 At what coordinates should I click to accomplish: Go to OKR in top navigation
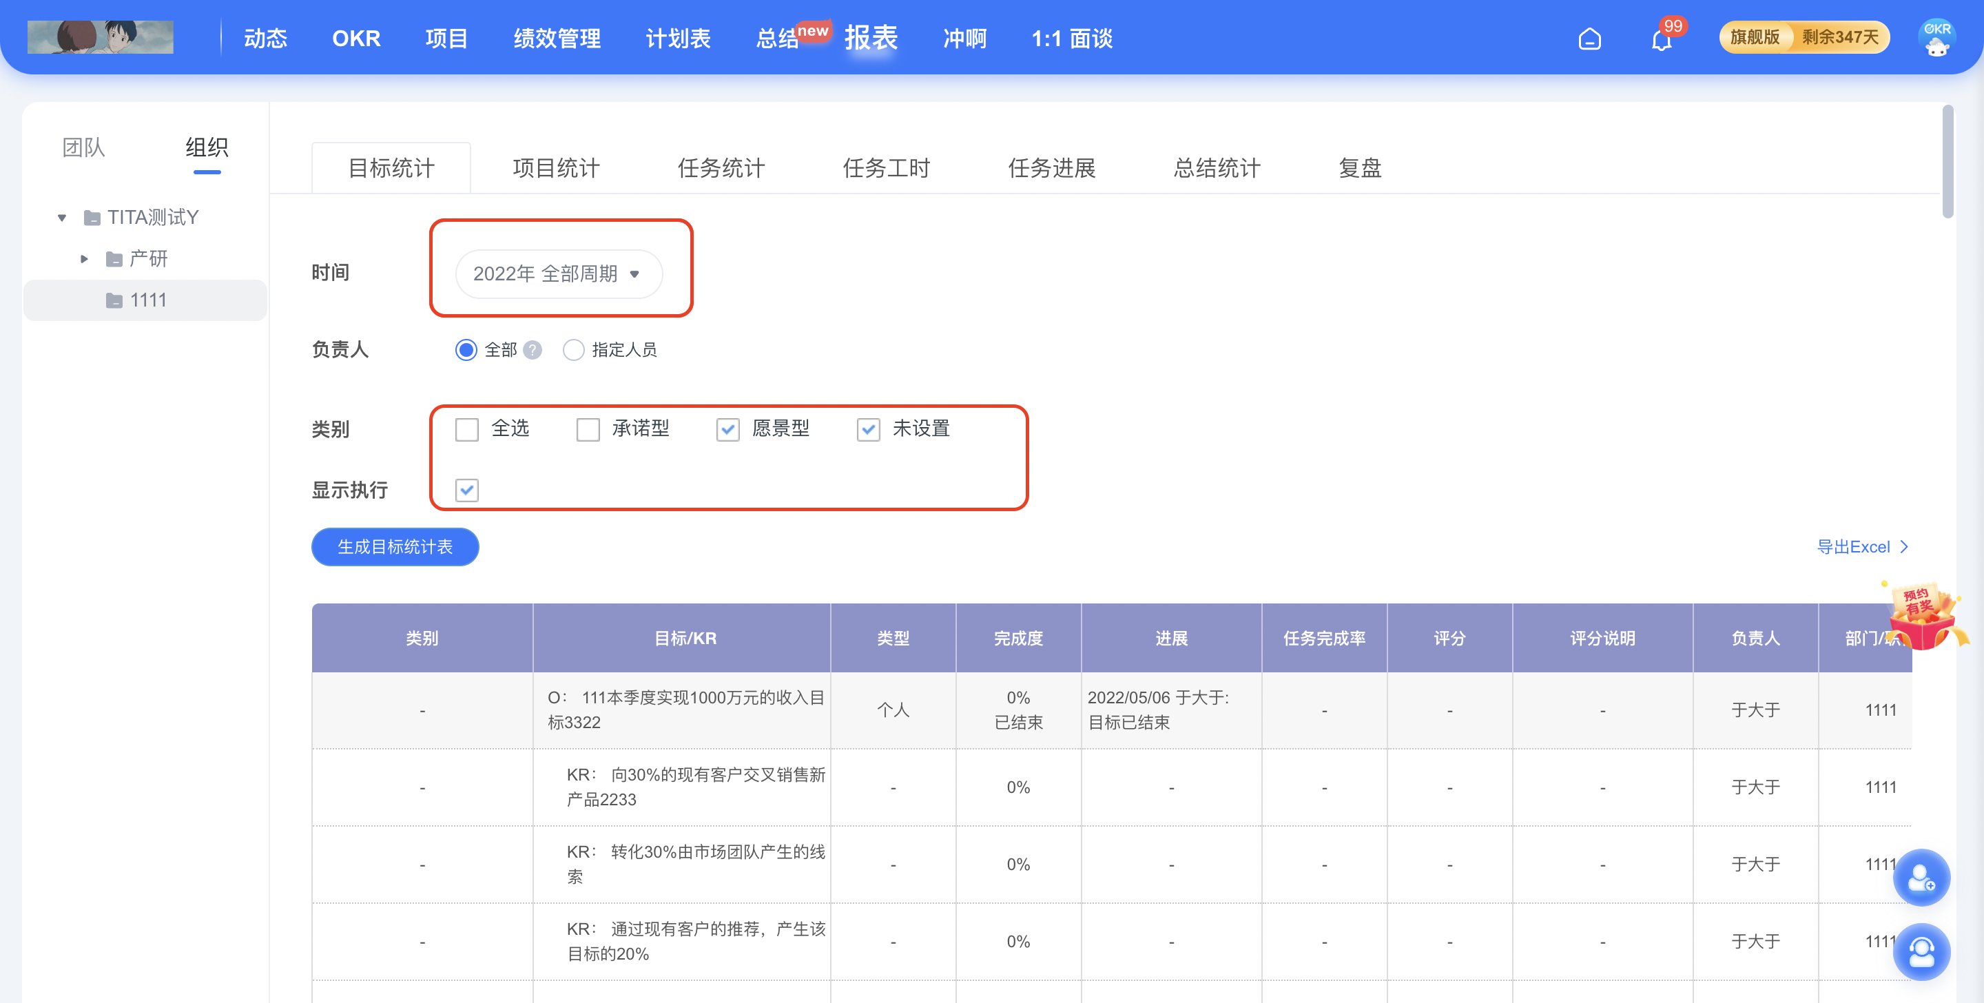tap(356, 39)
